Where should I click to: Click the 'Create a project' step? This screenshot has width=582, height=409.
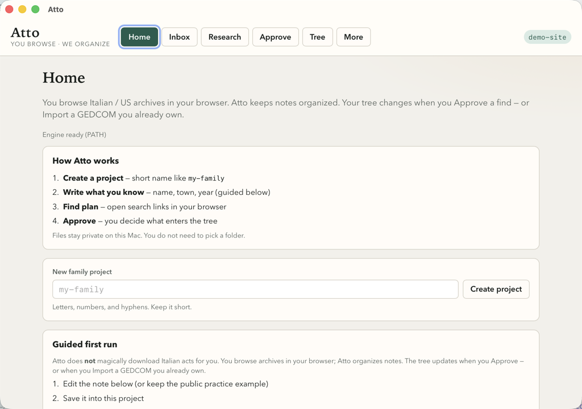pyautogui.click(x=93, y=178)
